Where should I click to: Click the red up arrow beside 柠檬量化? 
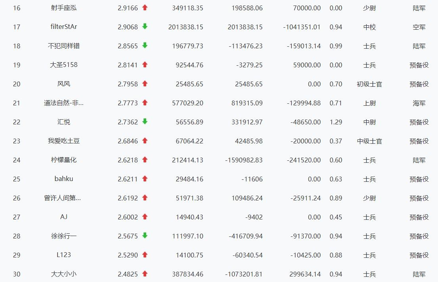pyautogui.click(x=145, y=160)
